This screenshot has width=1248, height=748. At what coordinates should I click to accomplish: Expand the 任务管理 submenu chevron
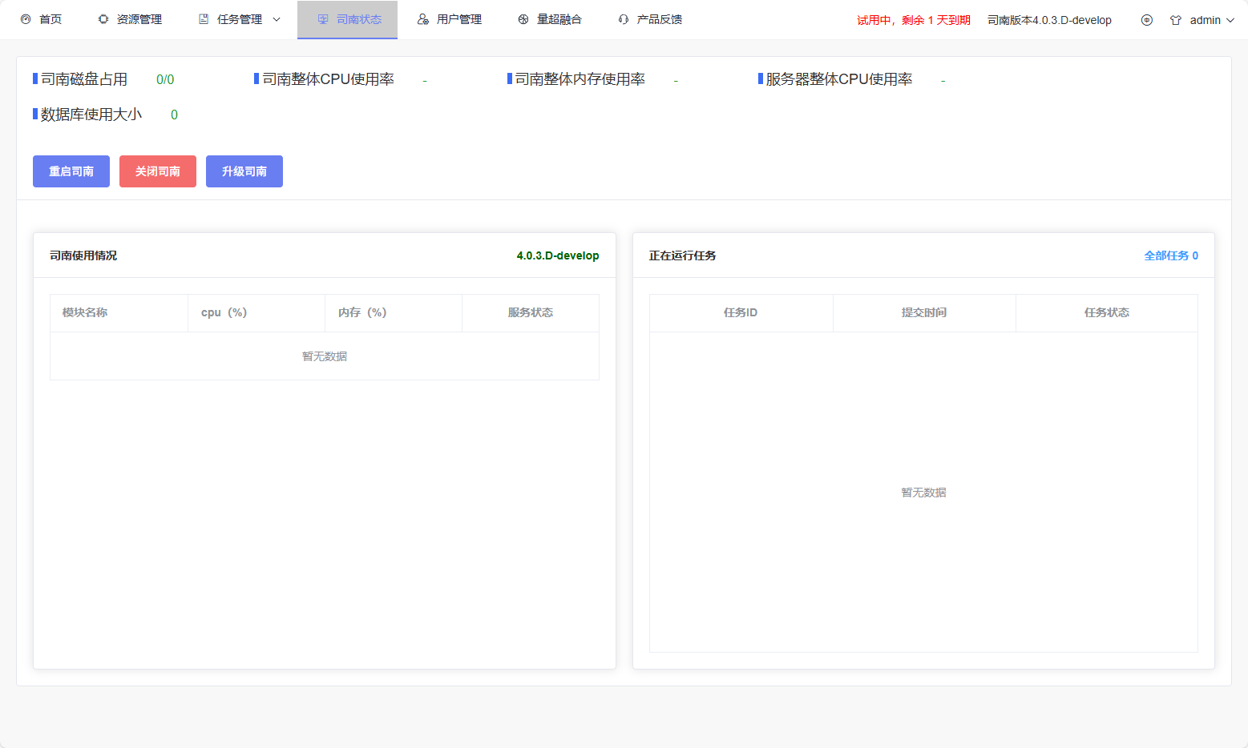[x=277, y=19]
